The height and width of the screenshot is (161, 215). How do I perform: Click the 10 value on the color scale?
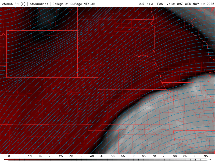coord(30,156)
